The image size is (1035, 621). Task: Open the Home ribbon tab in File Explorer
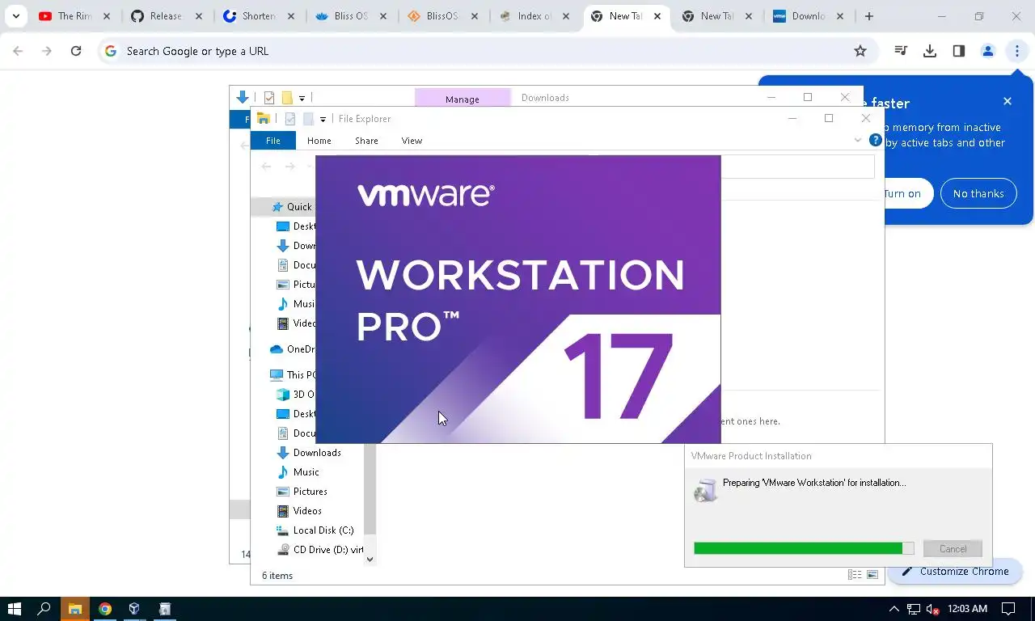(x=319, y=141)
